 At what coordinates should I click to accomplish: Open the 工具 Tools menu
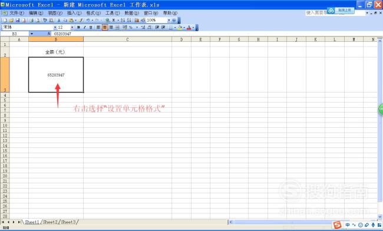(x=113, y=13)
